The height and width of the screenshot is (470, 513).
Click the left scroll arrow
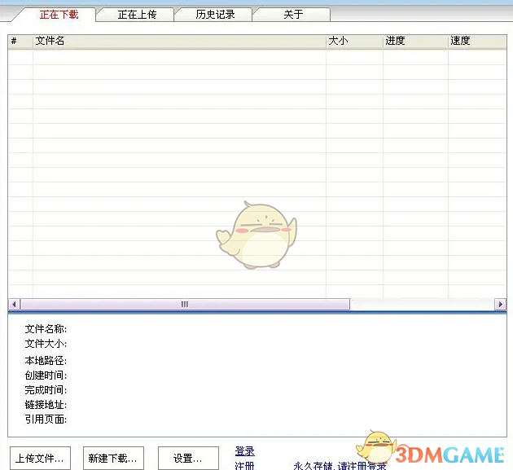[14, 305]
